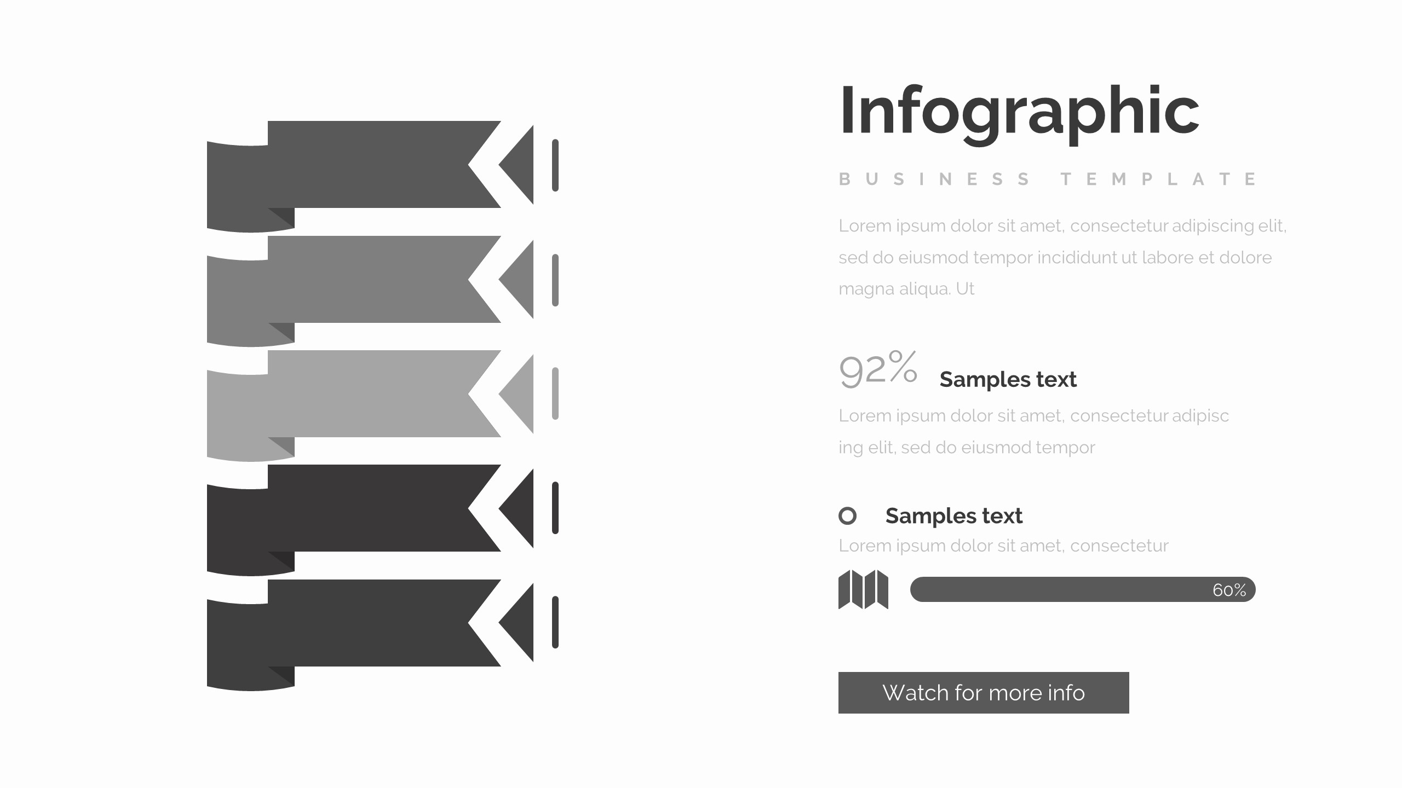1402x788 pixels.
Task: Select the vertical dash beside the medium gray ribbon
Action: pyautogui.click(x=555, y=280)
